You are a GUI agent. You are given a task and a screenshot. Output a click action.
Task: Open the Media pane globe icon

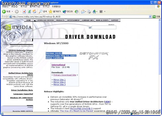pos(64,12)
